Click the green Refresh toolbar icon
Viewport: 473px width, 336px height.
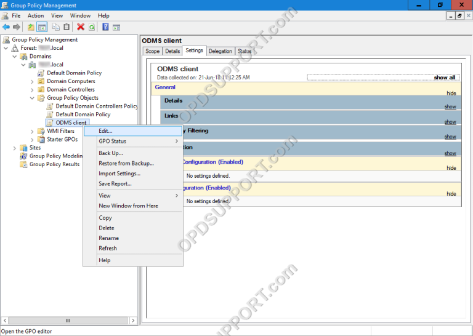(92, 27)
